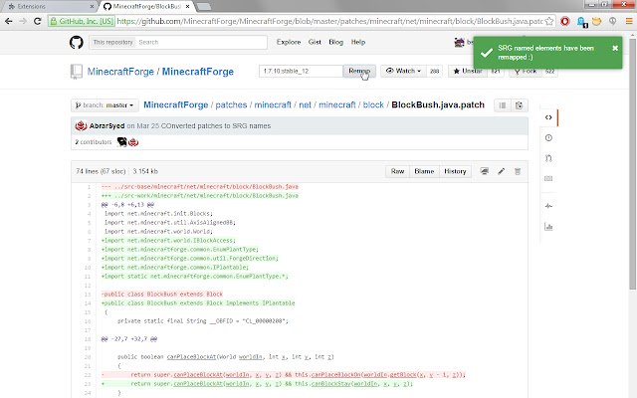Delete the file with trash icon
637x398 pixels.
click(x=518, y=171)
